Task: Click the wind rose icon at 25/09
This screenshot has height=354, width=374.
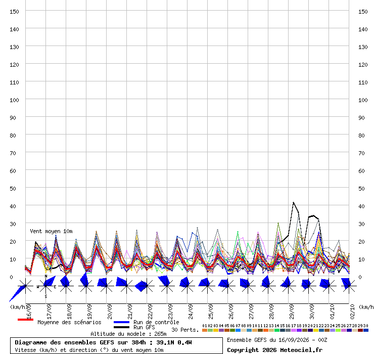Action: 208,286
